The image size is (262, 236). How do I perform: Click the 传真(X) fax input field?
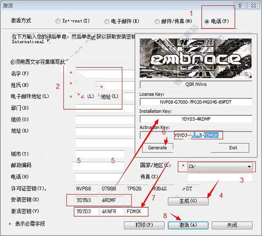click(x=220, y=177)
